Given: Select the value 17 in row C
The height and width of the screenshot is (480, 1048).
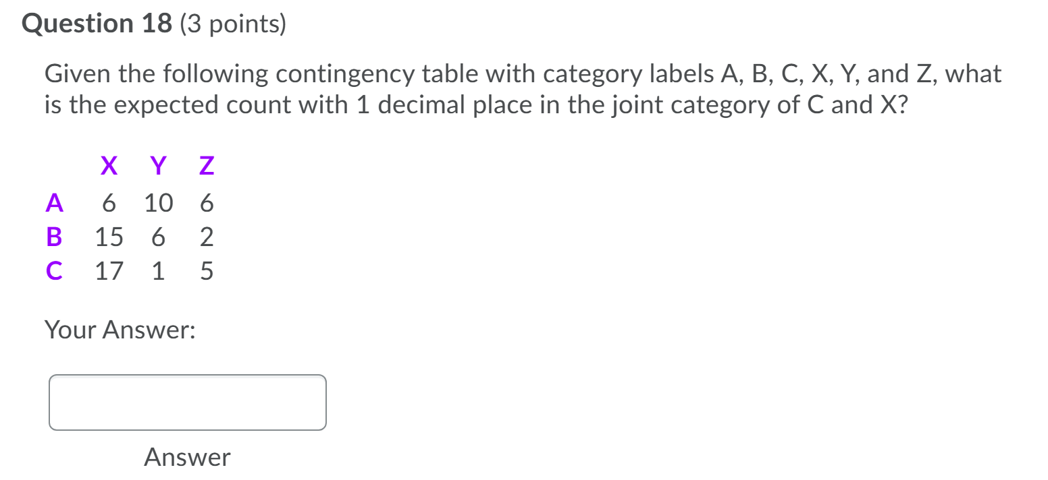Looking at the screenshot, I should [109, 271].
